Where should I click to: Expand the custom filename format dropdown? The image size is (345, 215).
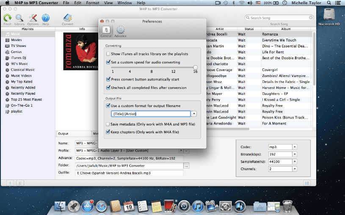pos(194,114)
